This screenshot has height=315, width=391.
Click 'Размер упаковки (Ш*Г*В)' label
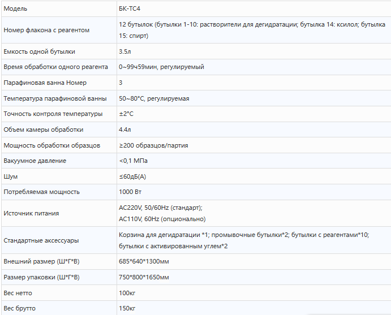pyautogui.click(x=42, y=277)
